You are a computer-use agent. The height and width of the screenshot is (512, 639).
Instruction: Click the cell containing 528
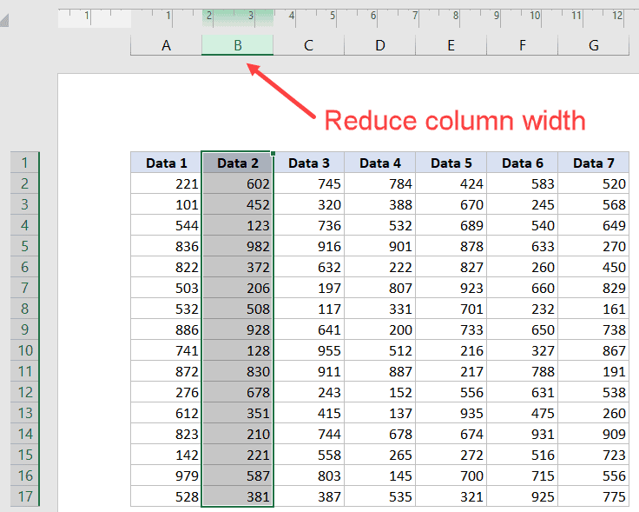coord(166,496)
